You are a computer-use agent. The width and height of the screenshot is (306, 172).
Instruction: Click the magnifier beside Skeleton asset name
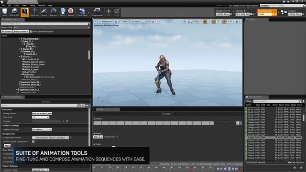pyautogui.click(x=231, y=14)
